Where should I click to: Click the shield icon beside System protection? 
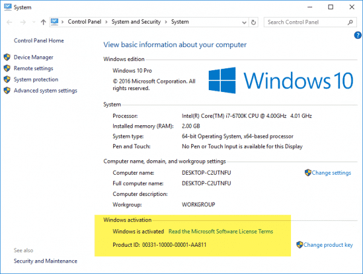(7, 79)
